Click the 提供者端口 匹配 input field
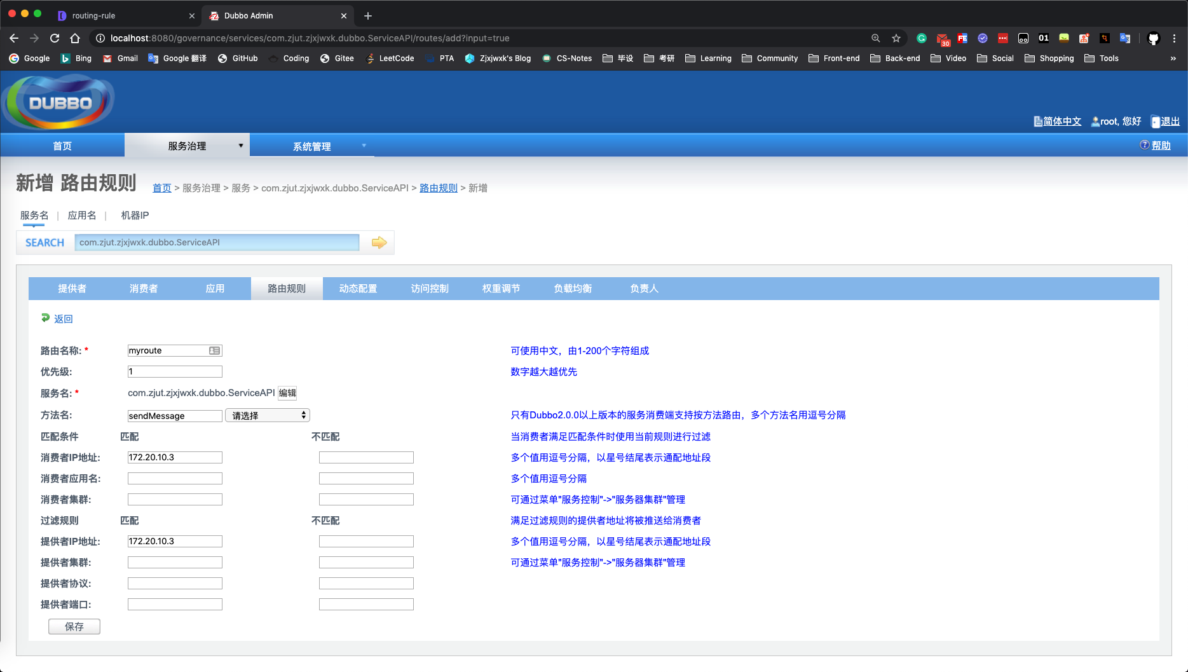 tap(175, 604)
